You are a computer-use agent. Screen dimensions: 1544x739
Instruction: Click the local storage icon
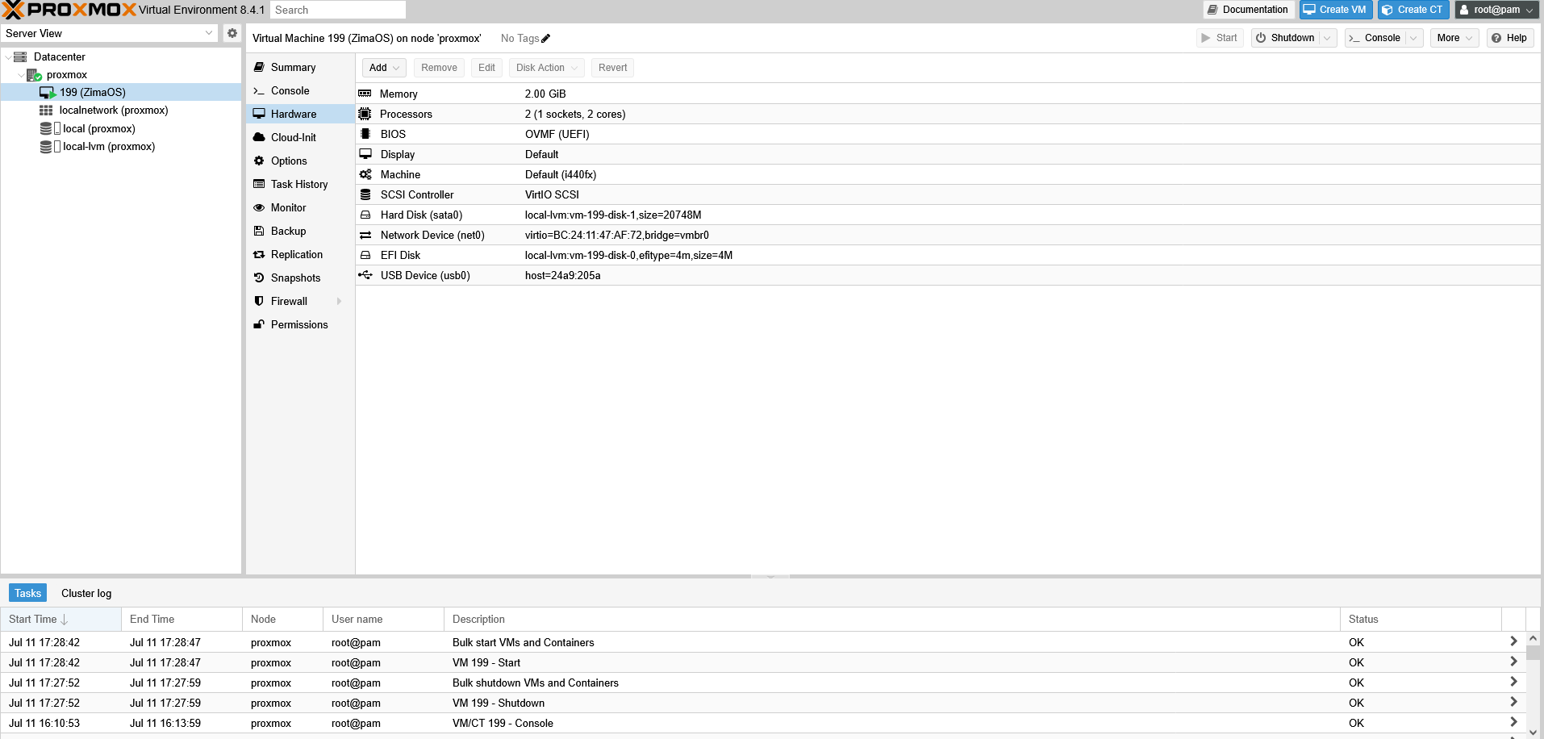click(50, 128)
